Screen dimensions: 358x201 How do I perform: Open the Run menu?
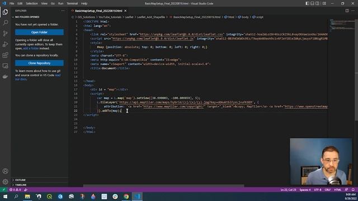[61, 3]
